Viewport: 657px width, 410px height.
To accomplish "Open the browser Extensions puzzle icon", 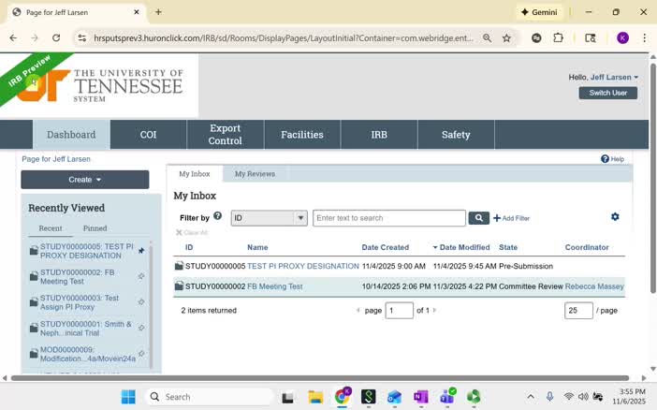I will coord(558,38).
